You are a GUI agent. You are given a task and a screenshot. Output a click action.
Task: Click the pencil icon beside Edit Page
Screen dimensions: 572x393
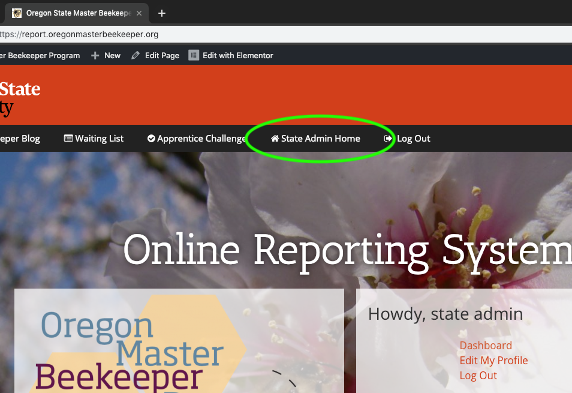(x=136, y=55)
